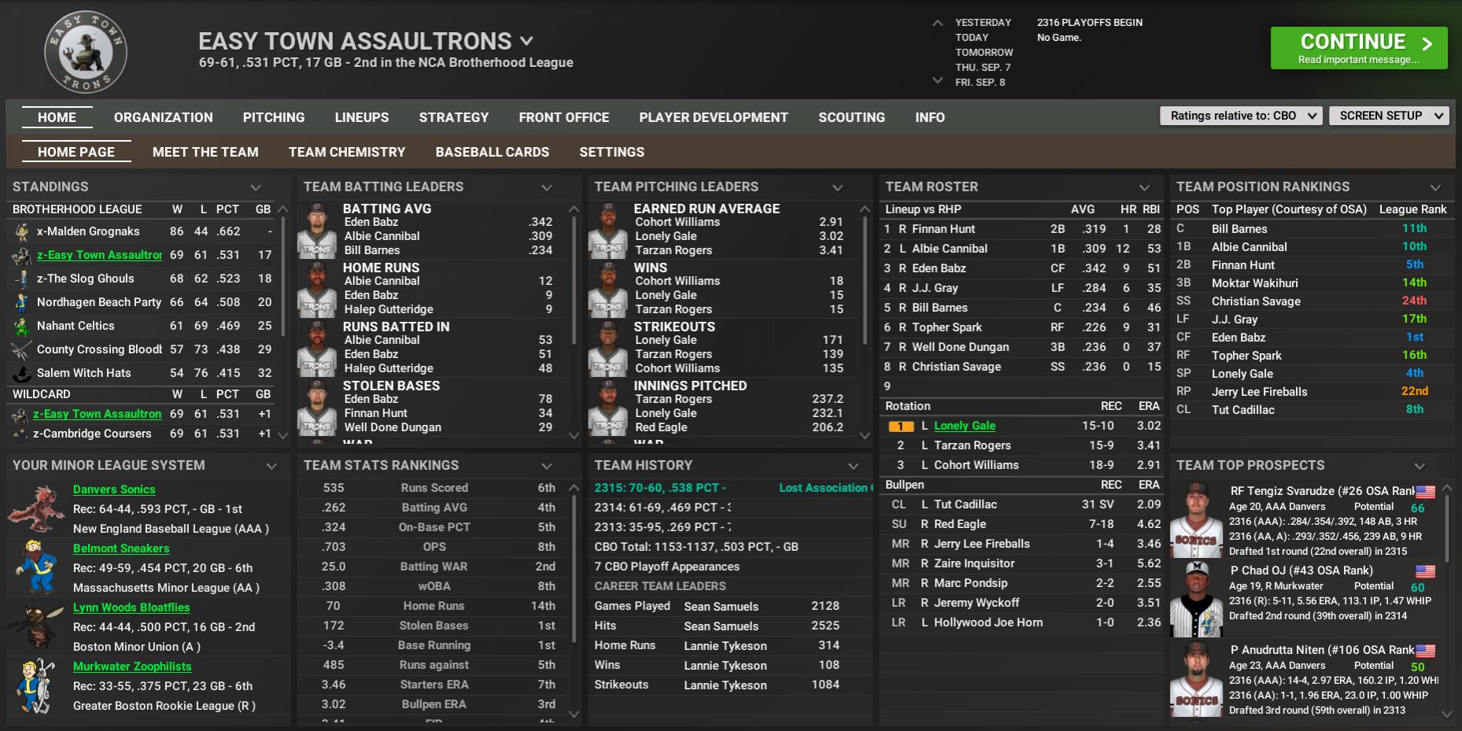Open the Standings panel dropdown chevron
This screenshot has height=731, width=1462.
[256, 187]
